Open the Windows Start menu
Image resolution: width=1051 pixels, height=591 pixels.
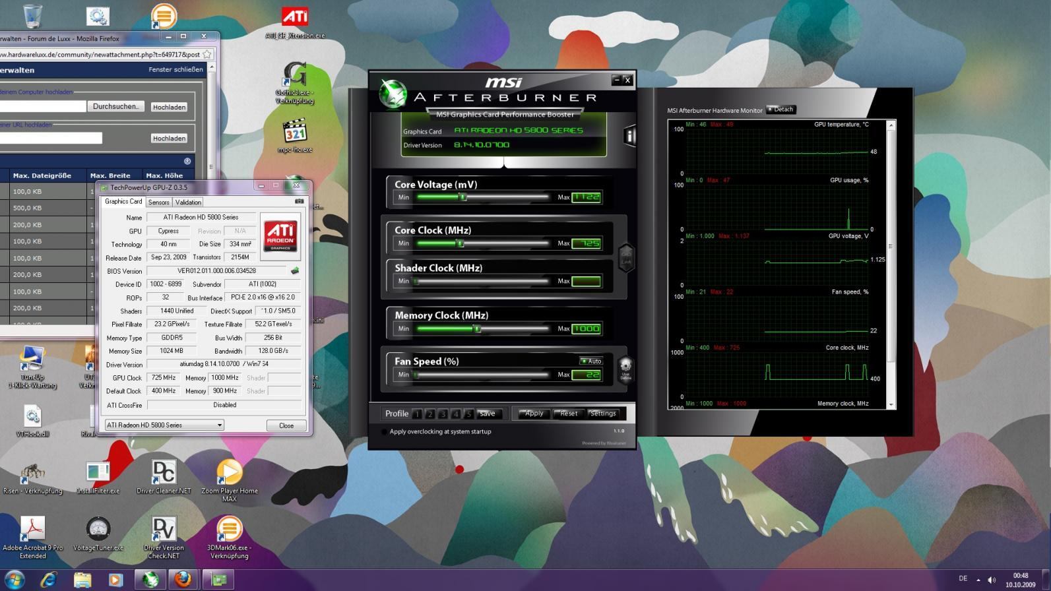pyautogui.click(x=15, y=580)
